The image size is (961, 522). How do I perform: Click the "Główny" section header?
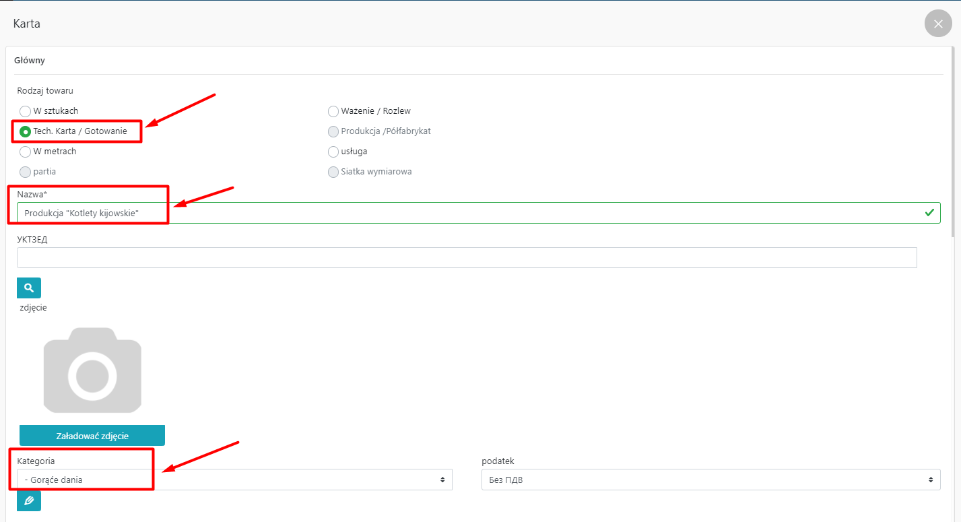(30, 61)
